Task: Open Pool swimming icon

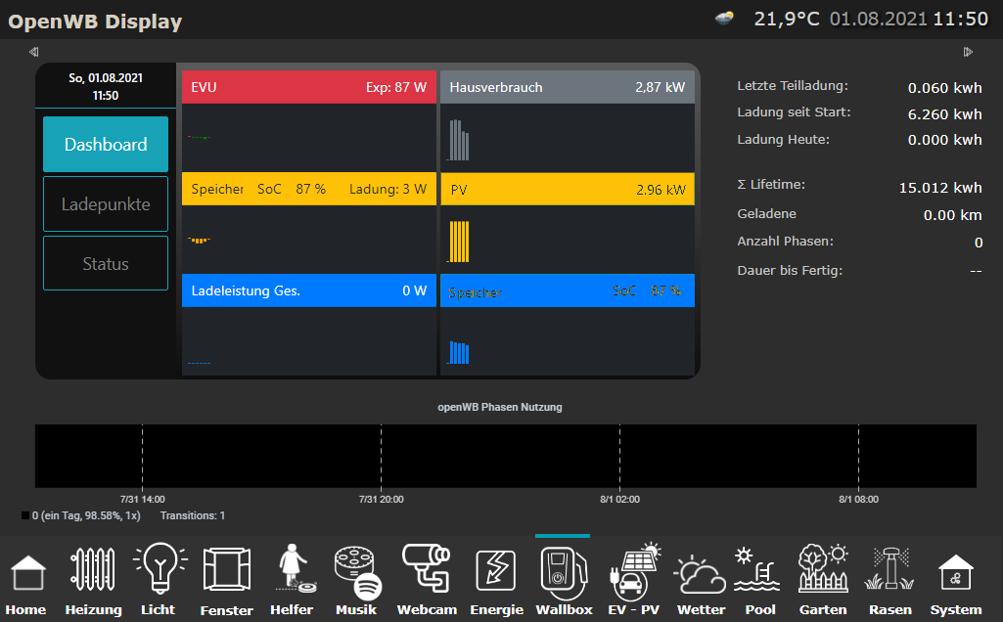Action: 759,570
